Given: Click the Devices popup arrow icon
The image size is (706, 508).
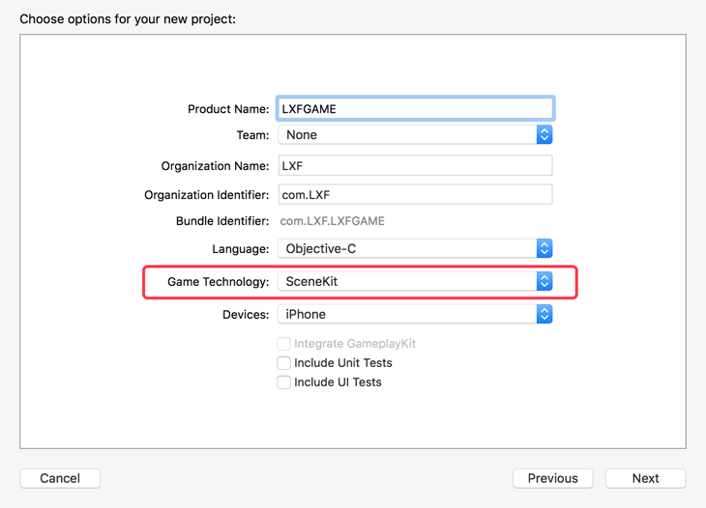Looking at the screenshot, I should [x=544, y=315].
